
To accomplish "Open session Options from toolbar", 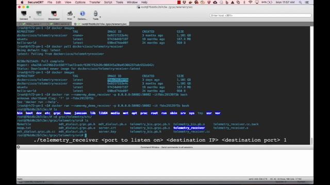I will (x=82, y=14).
